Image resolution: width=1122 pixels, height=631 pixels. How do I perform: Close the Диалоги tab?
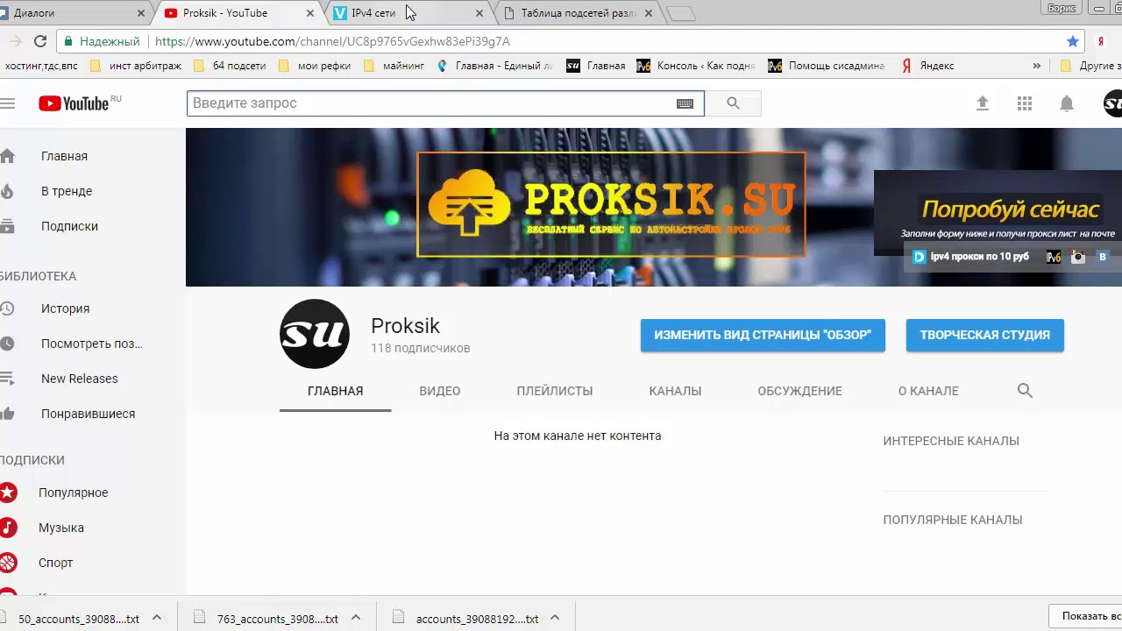pyautogui.click(x=141, y=13)
